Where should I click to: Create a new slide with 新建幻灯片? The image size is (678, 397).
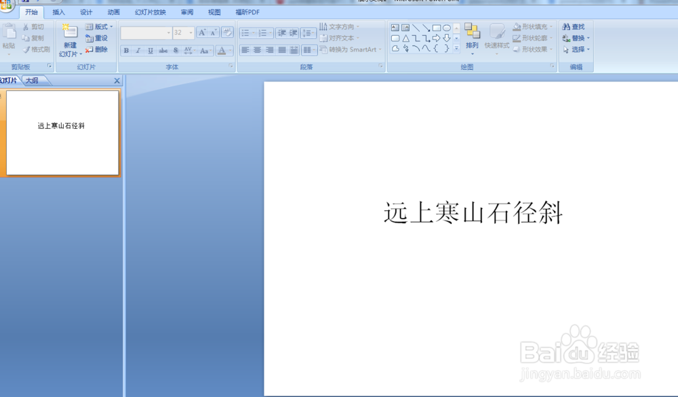click(70, 41)
